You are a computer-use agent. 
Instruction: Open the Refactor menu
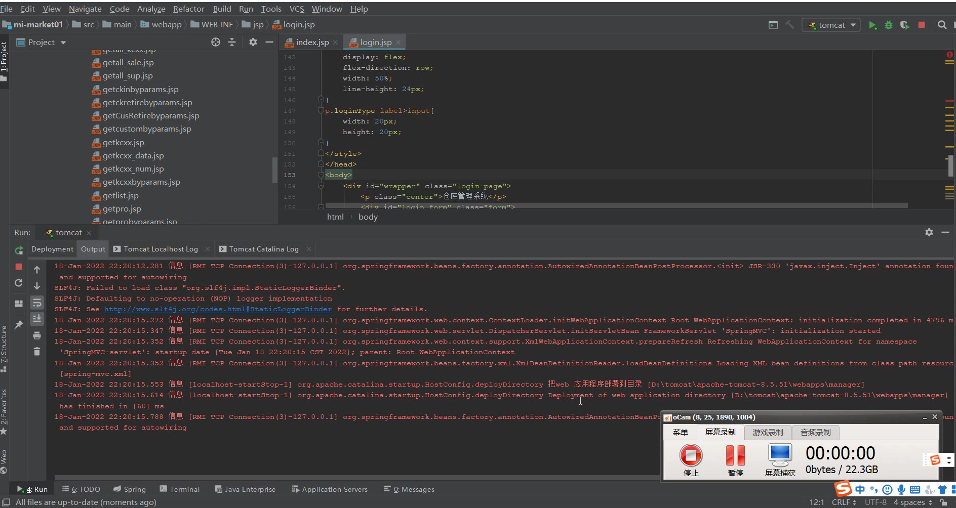pyautogui.click(x=188, y=9)
